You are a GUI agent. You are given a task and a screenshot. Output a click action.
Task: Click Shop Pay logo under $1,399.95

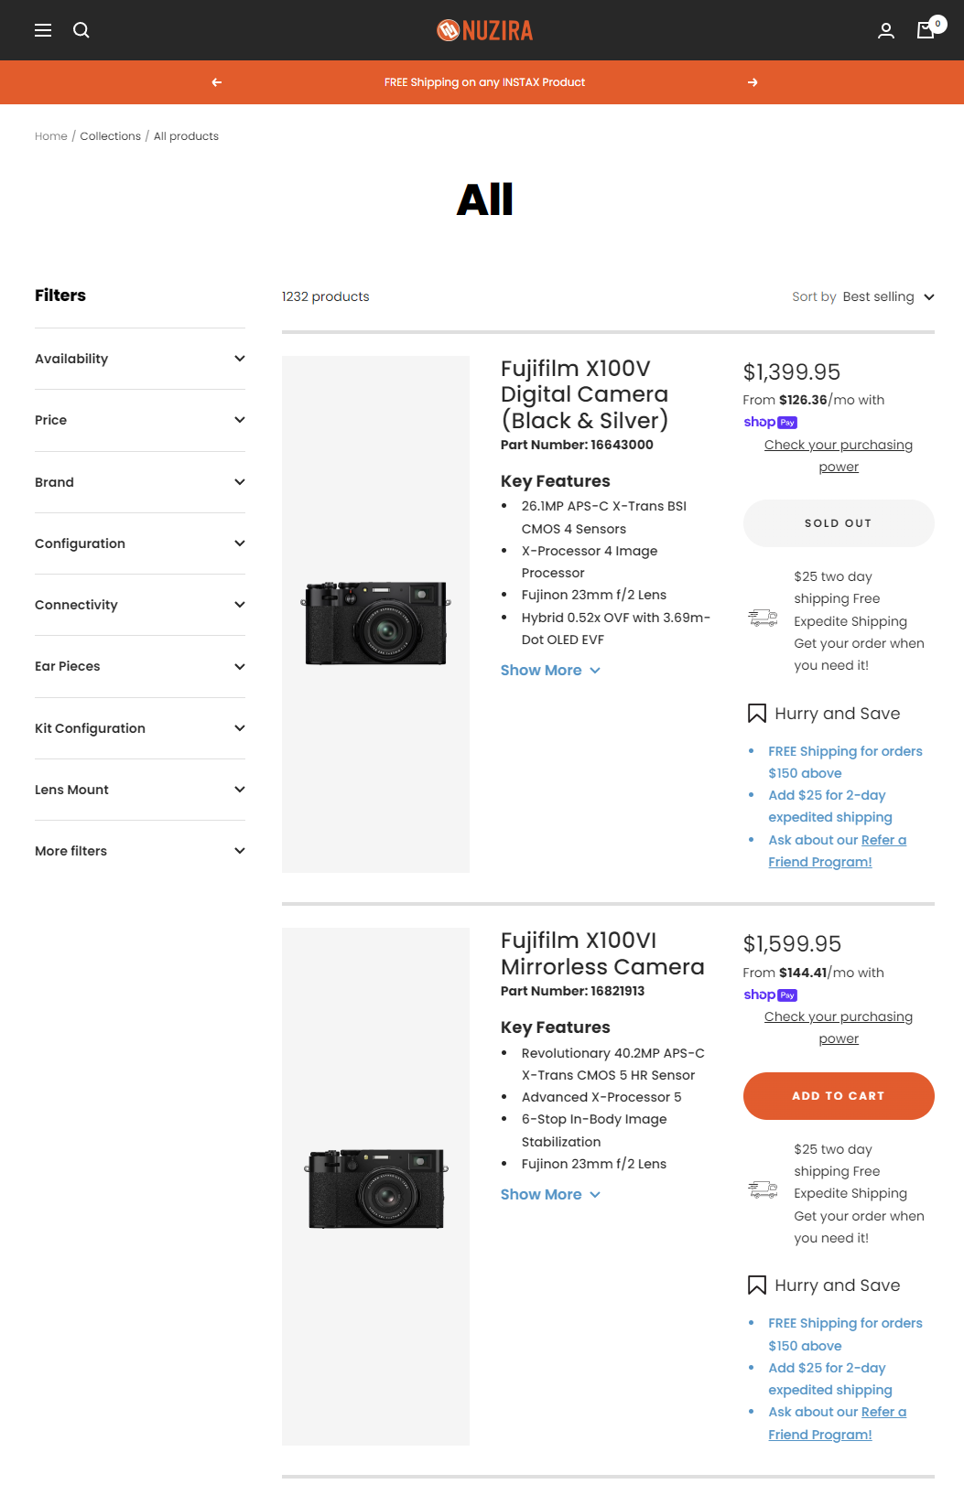(x=770, y=422)
